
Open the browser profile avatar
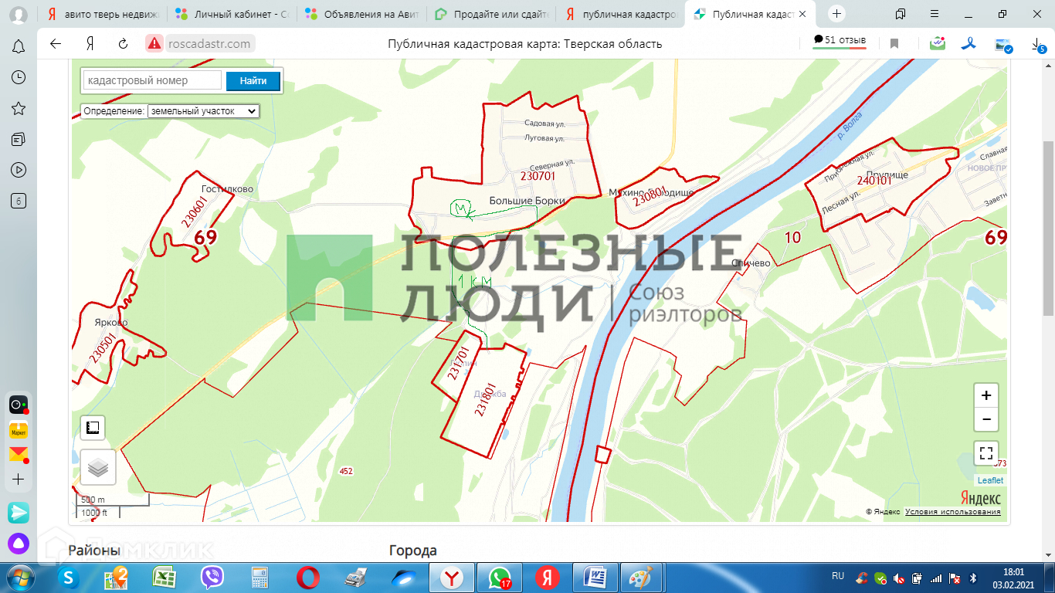pyautogui.click(x=19, y=14)
